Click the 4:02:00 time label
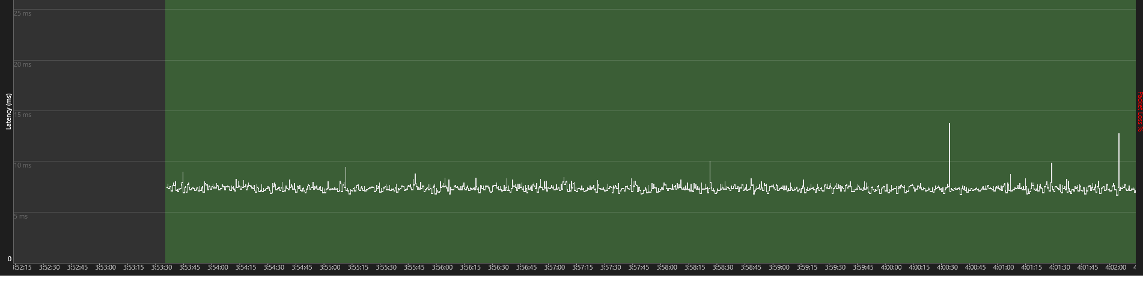The image size is (1143, 281). [x=1115, y=267]
